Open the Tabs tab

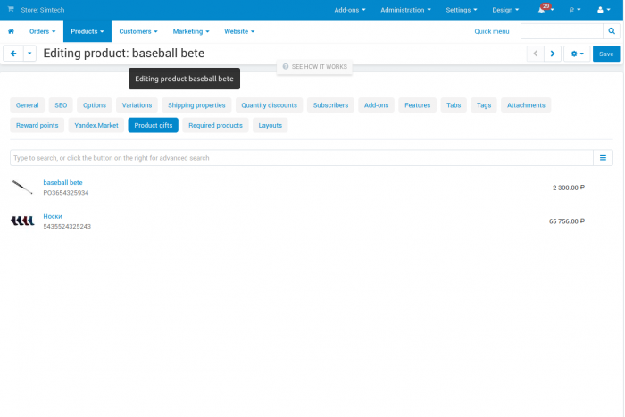coord(454,105)
